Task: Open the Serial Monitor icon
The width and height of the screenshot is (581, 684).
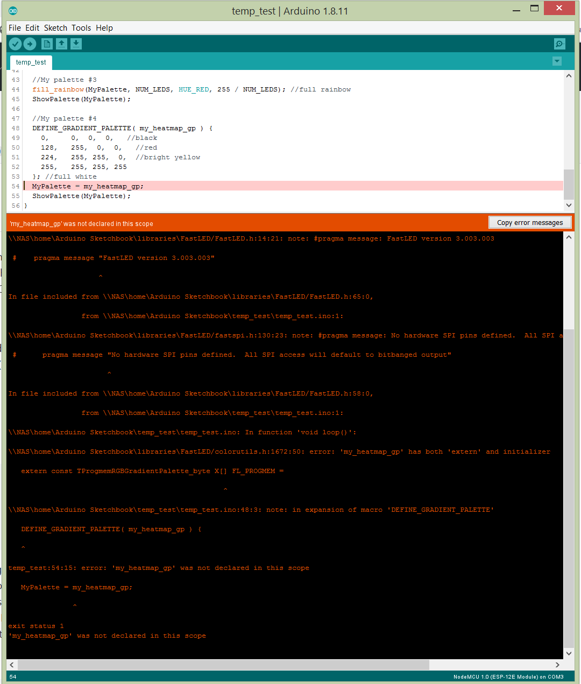Action: [559, 44]
